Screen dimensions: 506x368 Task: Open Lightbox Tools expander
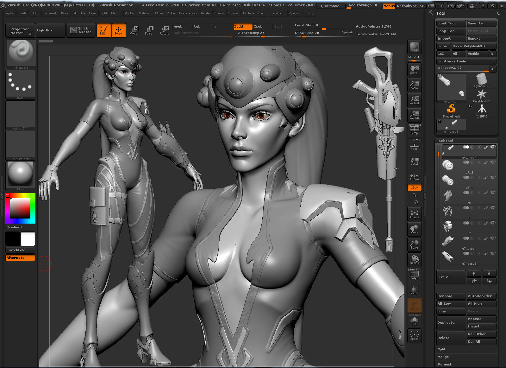pyautogui.click(x=466, y=61)
